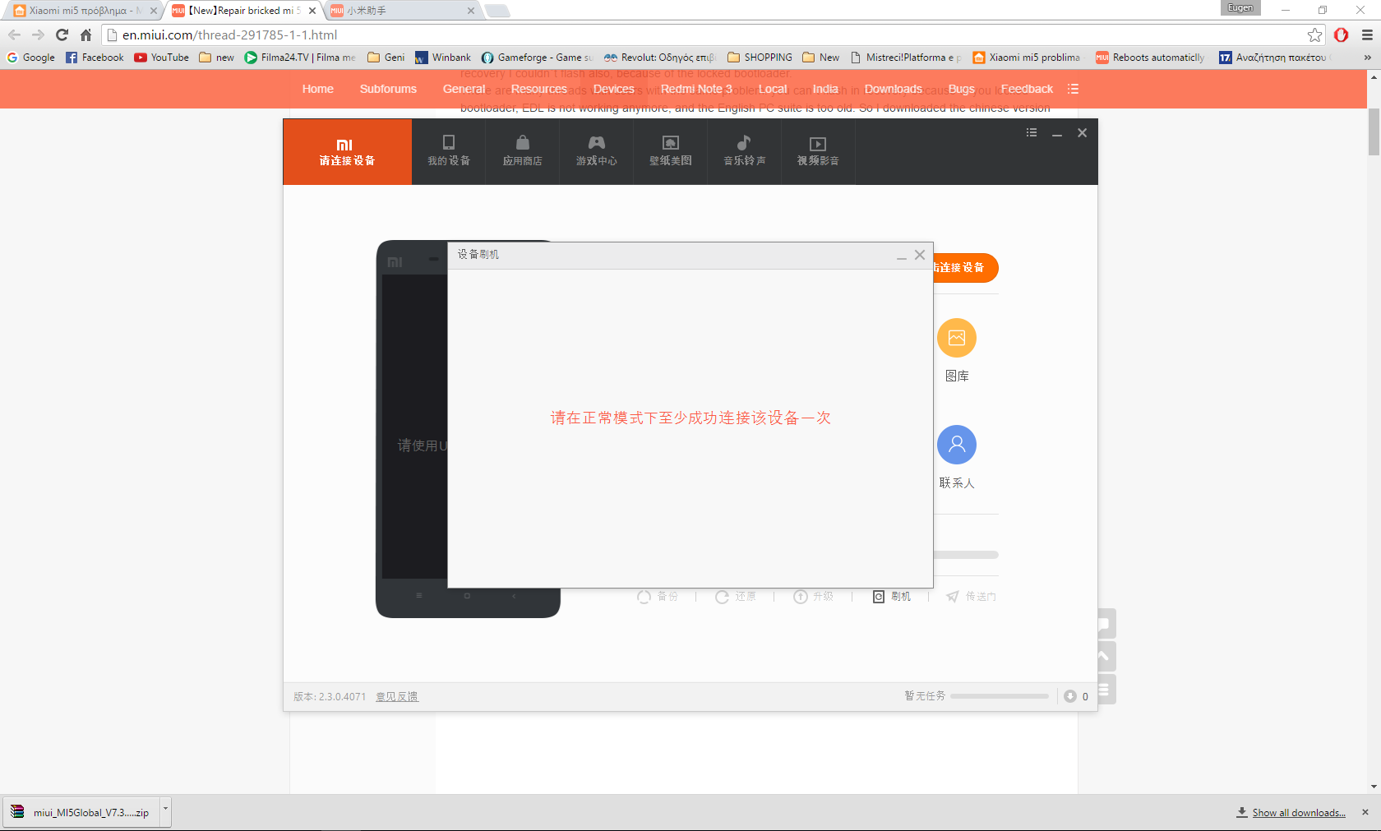The image size is (1381, 831).
Task: Open the Downloads forum menu item
Action: (893, 89)
